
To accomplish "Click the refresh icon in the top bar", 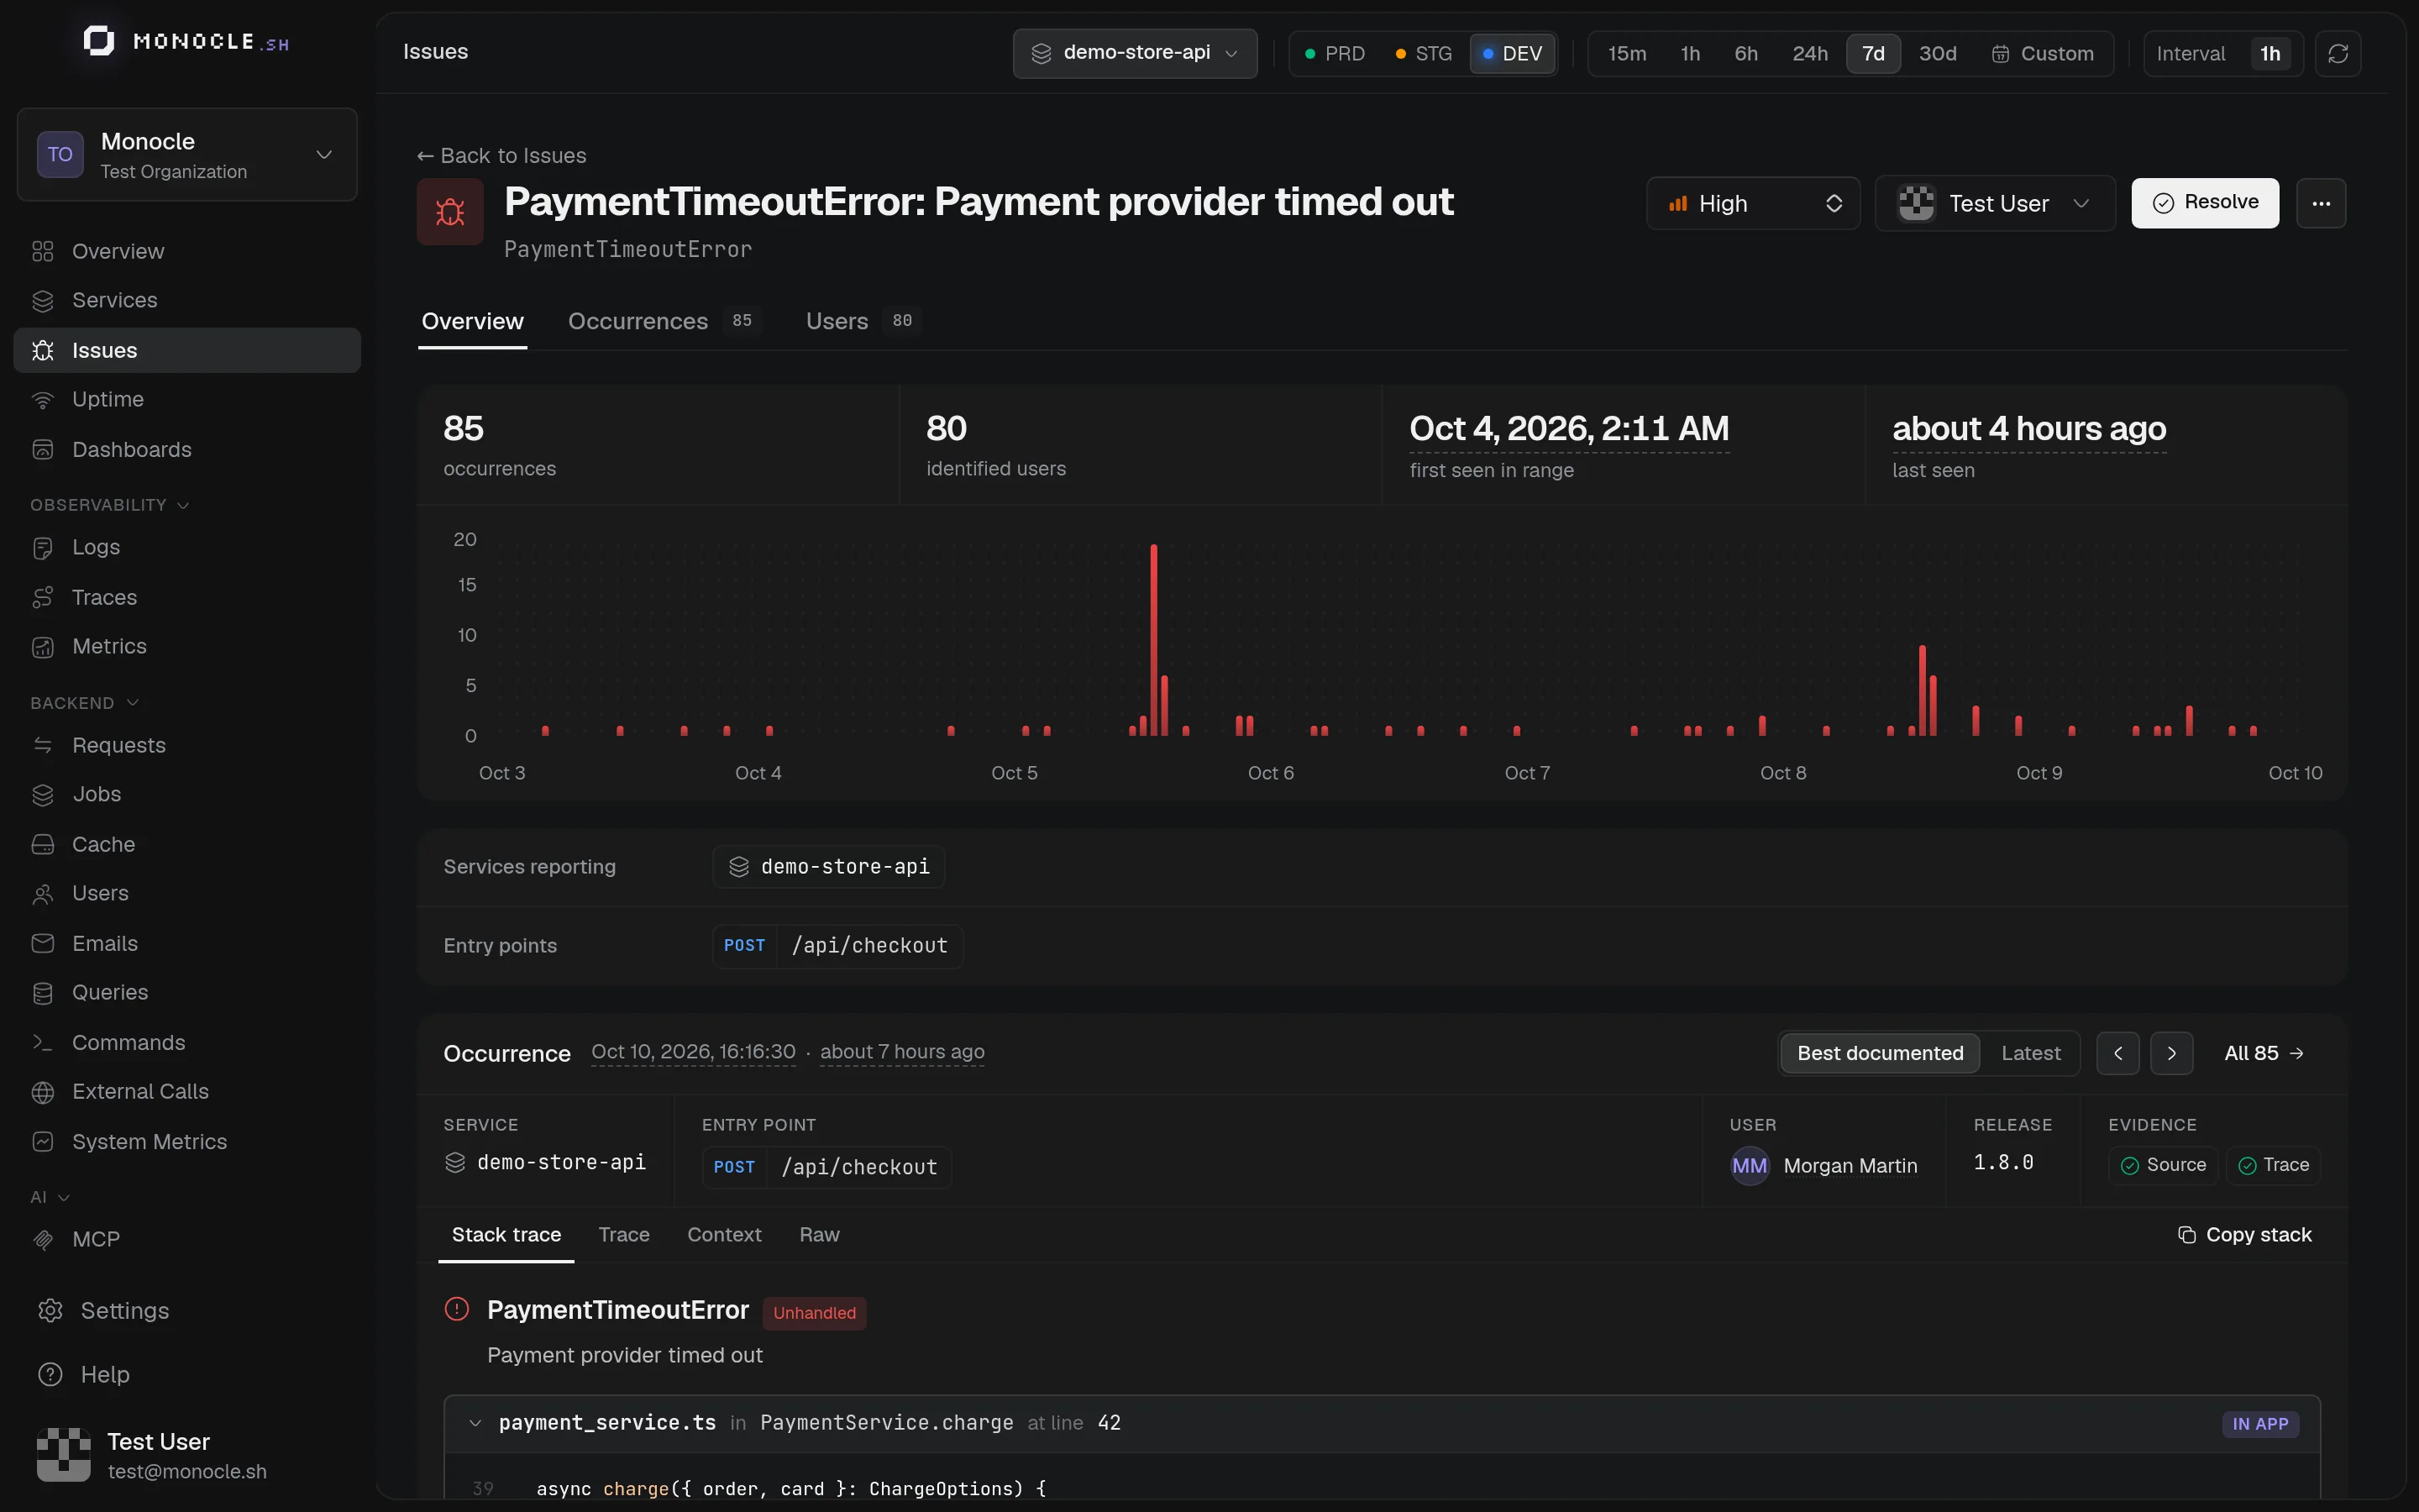I will (x=2337, y=53).
